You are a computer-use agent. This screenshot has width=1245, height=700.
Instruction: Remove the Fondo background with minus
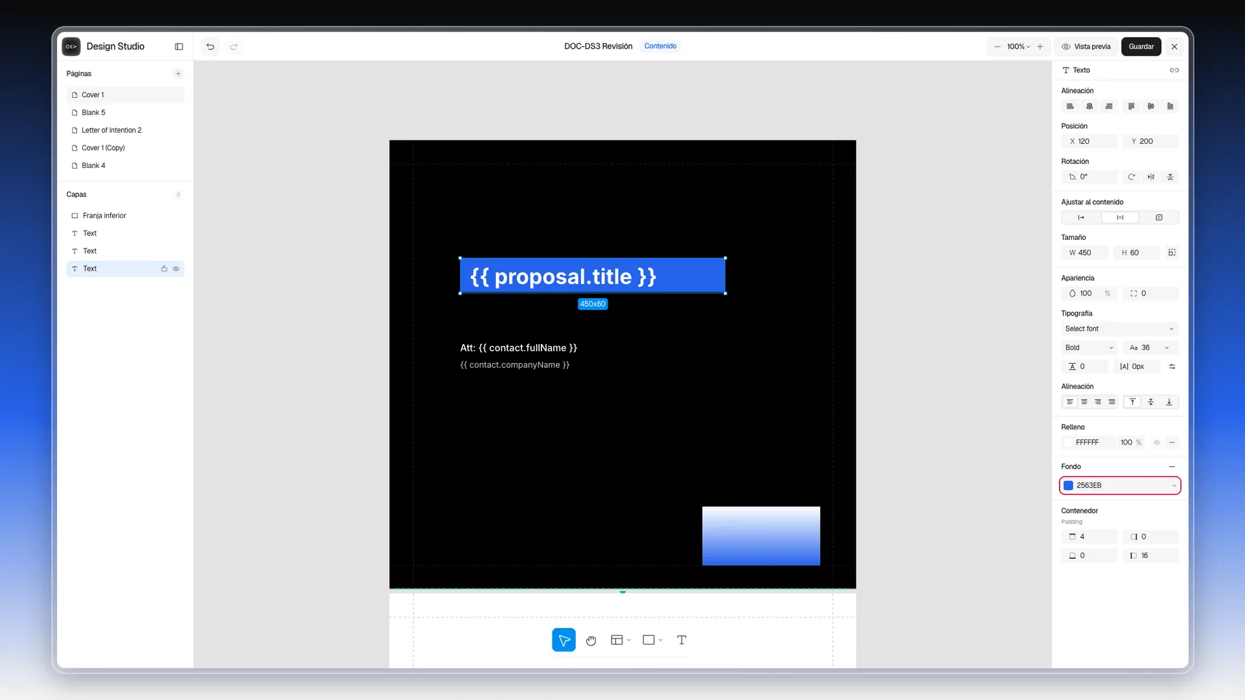[1172, 467]
